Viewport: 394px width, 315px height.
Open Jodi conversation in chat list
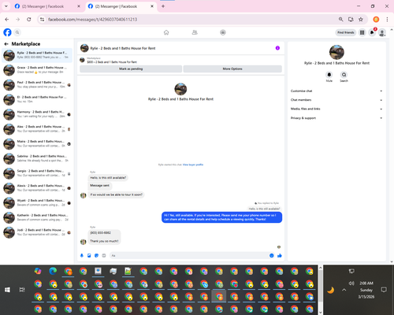(37, 232)
